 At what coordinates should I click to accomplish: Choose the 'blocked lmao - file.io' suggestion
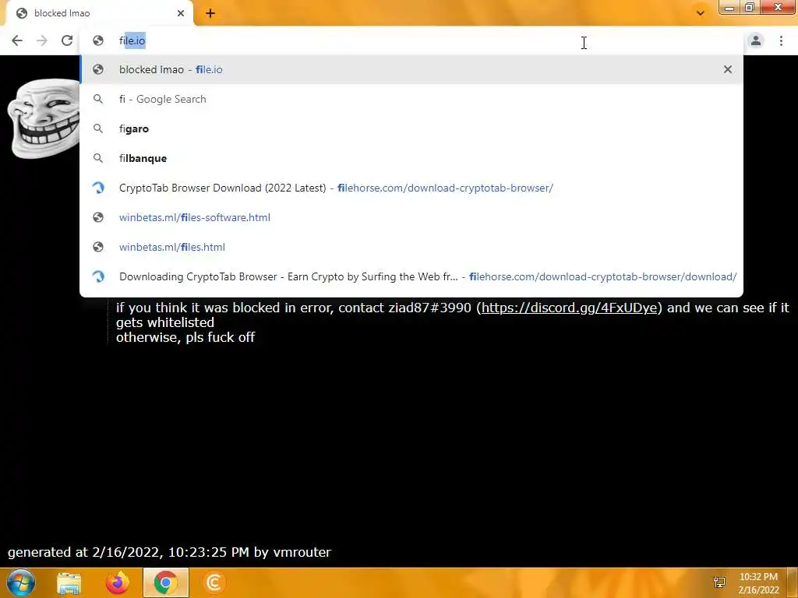pyautogui.click(x=411, y=69)
